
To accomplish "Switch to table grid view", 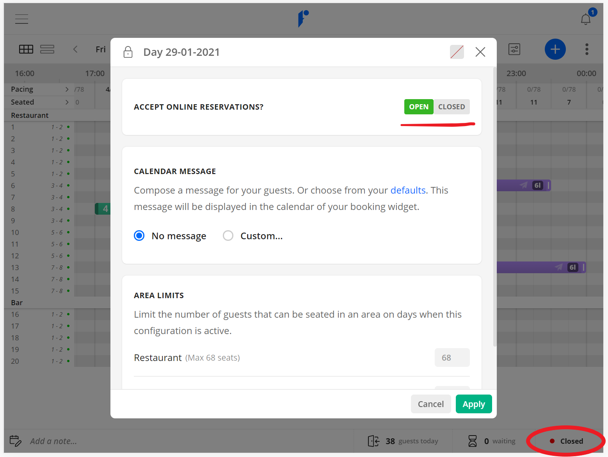I will pyautogui.click(x=26, y=49).
